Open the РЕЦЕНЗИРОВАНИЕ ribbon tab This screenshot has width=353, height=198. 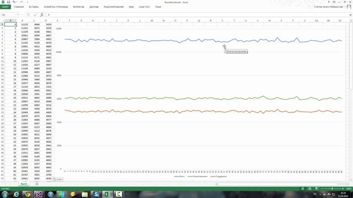coord(114,7)
